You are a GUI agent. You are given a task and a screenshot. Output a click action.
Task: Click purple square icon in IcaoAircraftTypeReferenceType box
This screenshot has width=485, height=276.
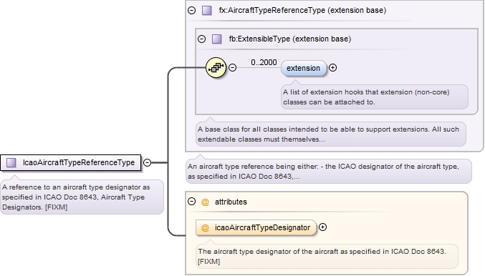click(x=11, y=162)
